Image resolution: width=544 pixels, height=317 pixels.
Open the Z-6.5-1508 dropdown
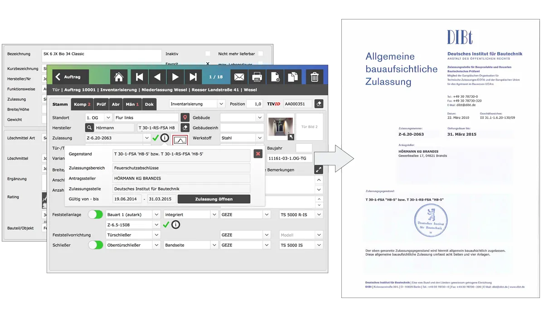click(x=133, y=225)
